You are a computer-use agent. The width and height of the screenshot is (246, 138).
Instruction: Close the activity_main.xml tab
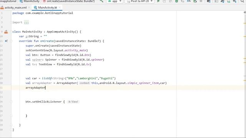click(x=29, y=8)
